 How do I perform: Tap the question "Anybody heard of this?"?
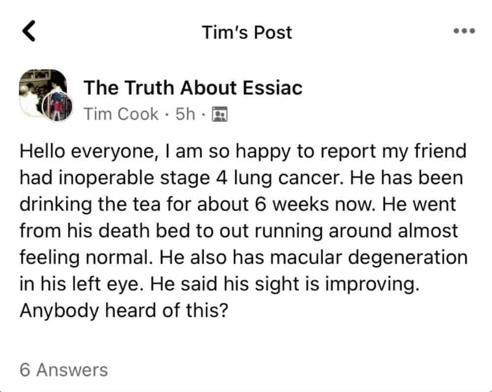coord(123,311)
